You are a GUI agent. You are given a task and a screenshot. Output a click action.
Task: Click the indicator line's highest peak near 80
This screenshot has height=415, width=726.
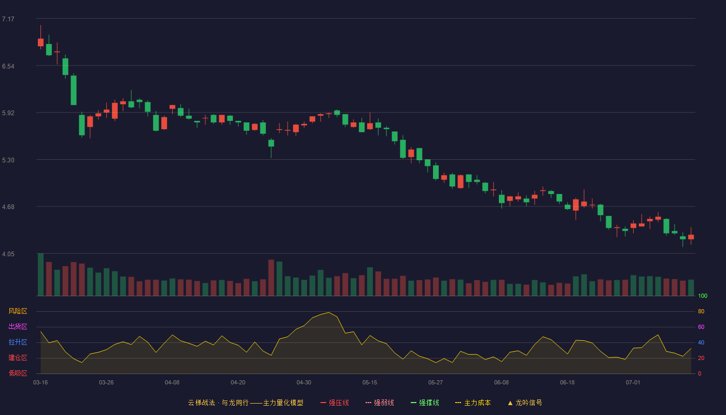(329, 312)
